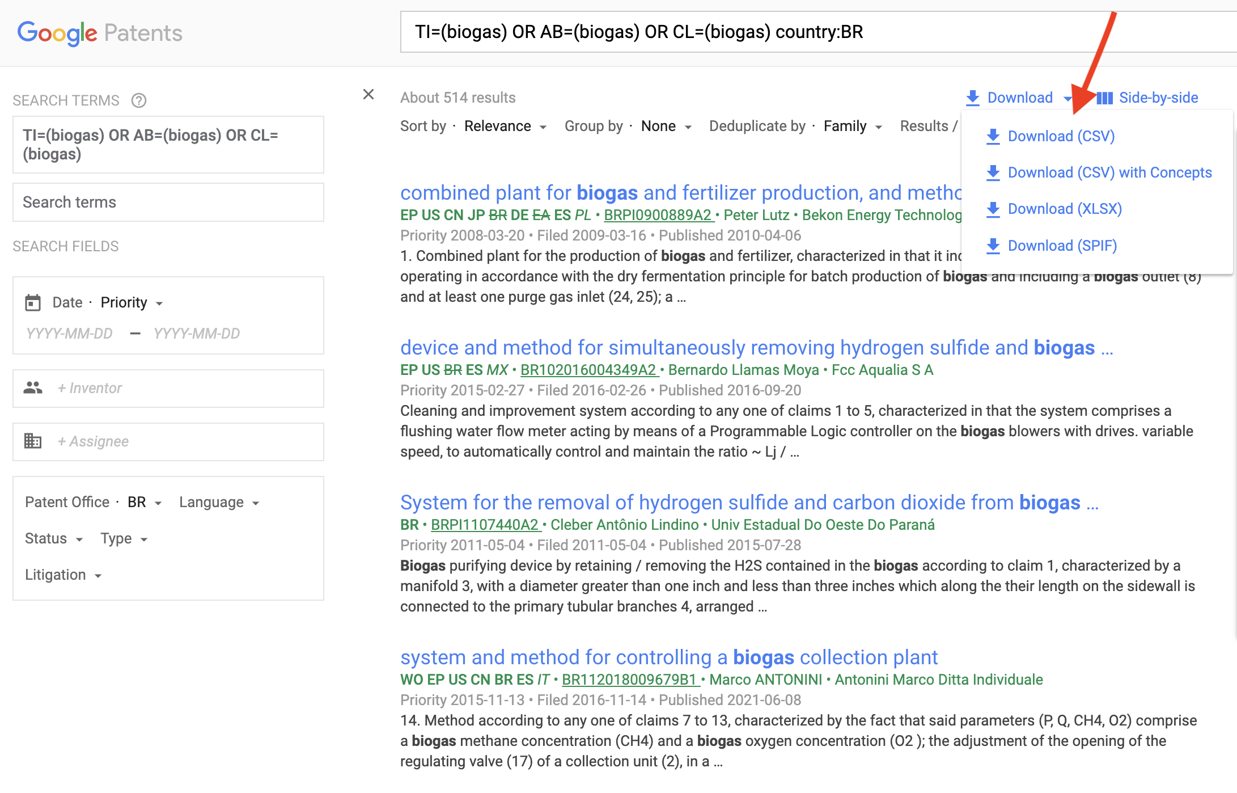The height and width of the screenshot is (793, 1237).
Task: Open the Status dropdown
Action: tap(54, 538)
